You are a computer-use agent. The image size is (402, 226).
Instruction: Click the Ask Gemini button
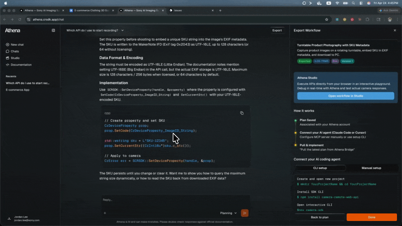coord(389,10)
